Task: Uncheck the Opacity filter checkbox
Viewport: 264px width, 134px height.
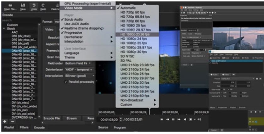Action: pyautogui.click(x=210, y=63)
